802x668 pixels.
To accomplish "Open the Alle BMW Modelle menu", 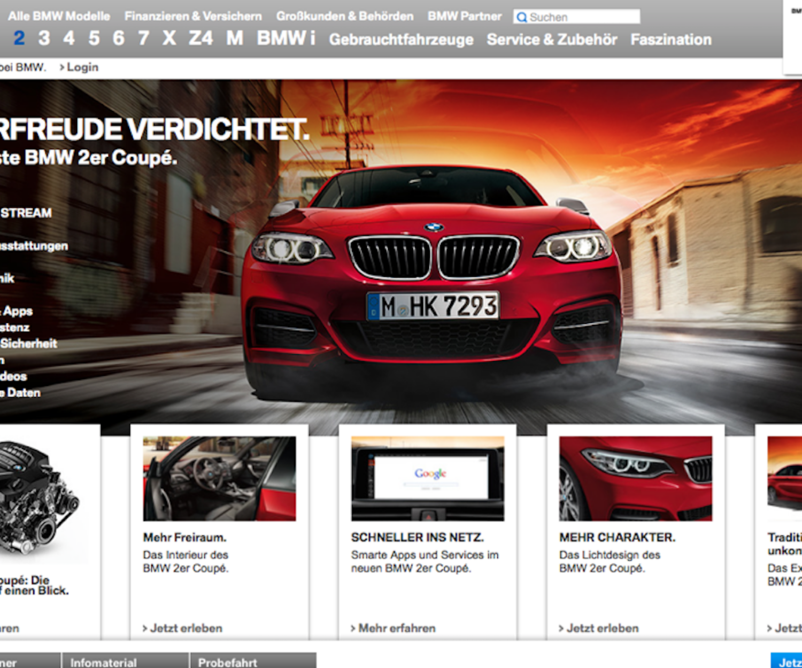I will 59,16.
